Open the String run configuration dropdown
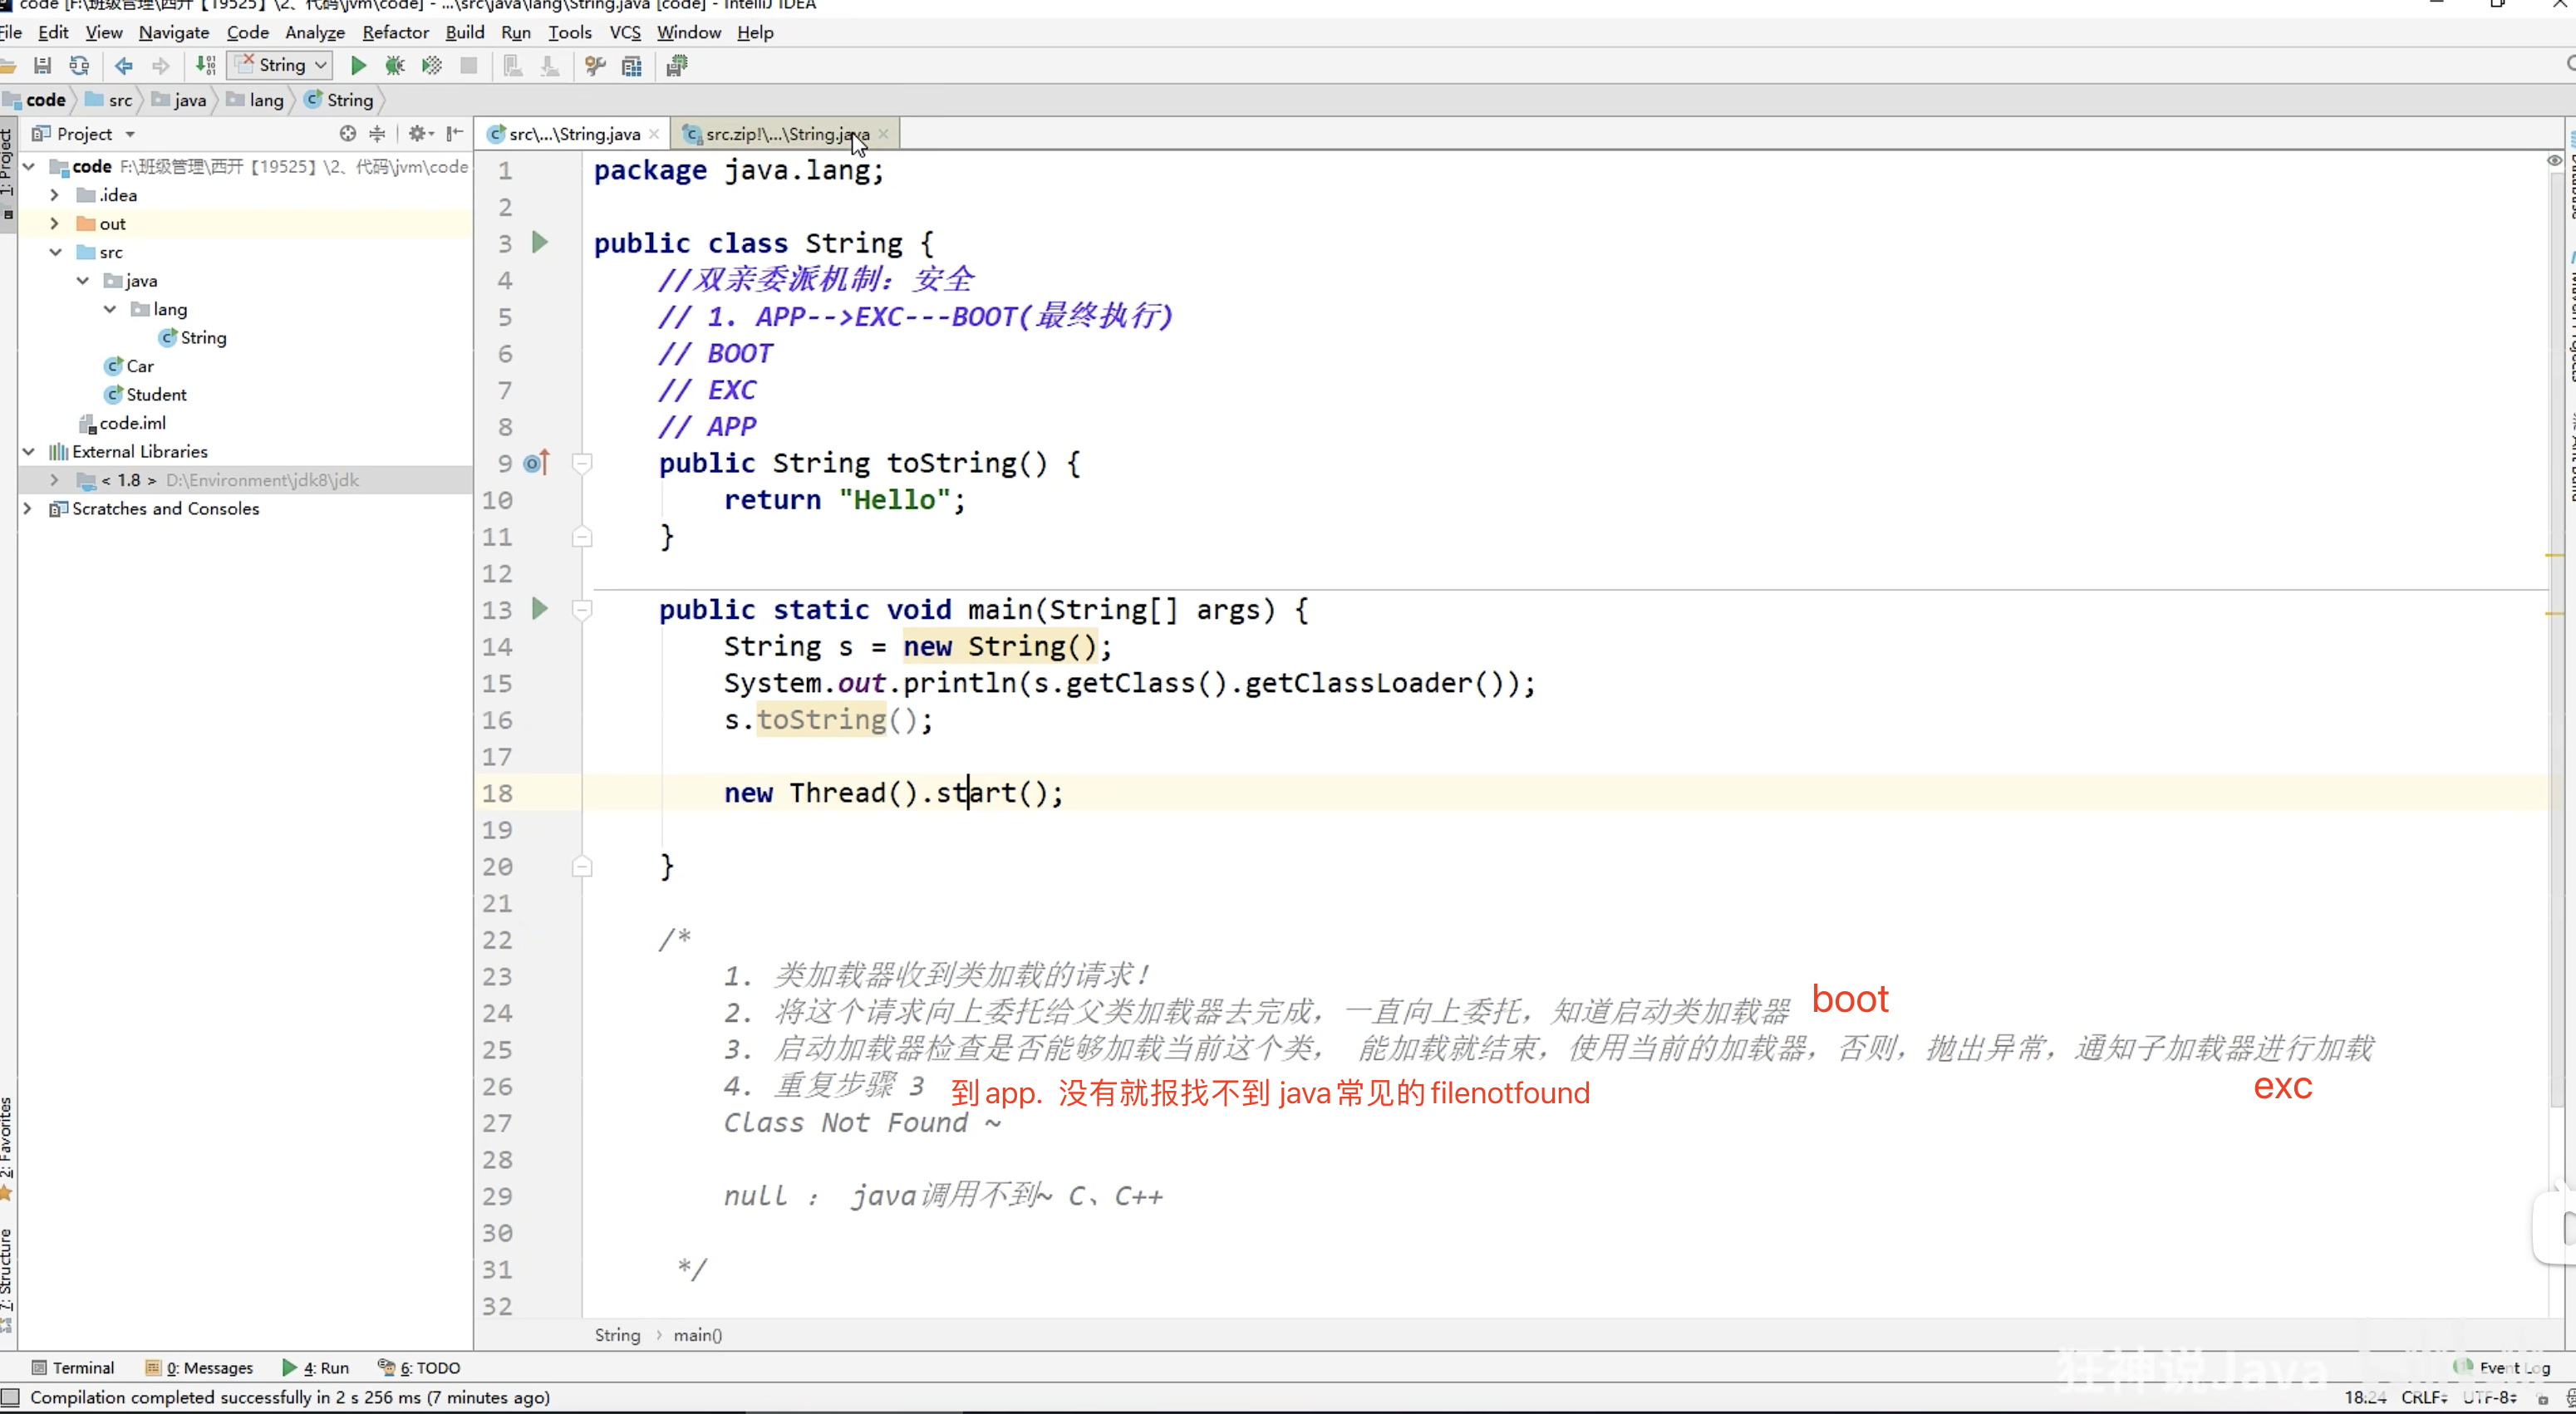This screenshot has height=1414, width=2576. click(x=280, y=65)
